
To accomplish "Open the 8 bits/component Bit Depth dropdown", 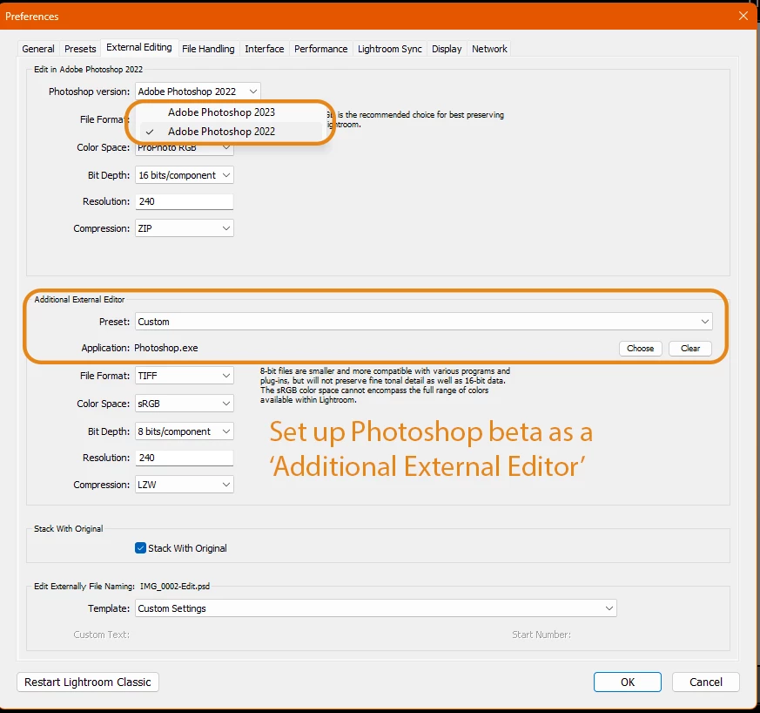I will [185, 431].
